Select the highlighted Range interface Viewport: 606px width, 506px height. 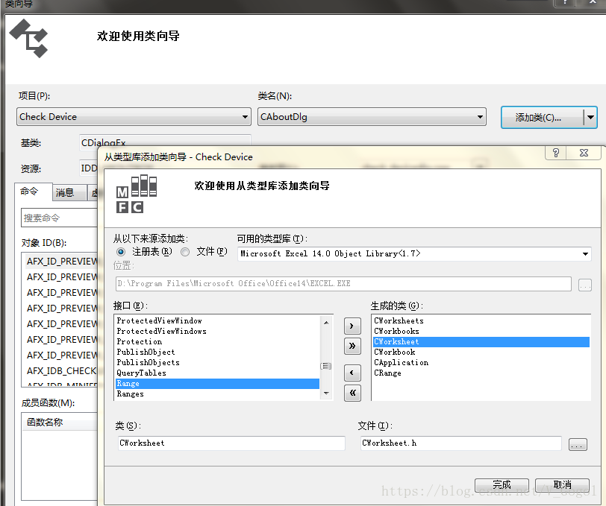[218, 383]
